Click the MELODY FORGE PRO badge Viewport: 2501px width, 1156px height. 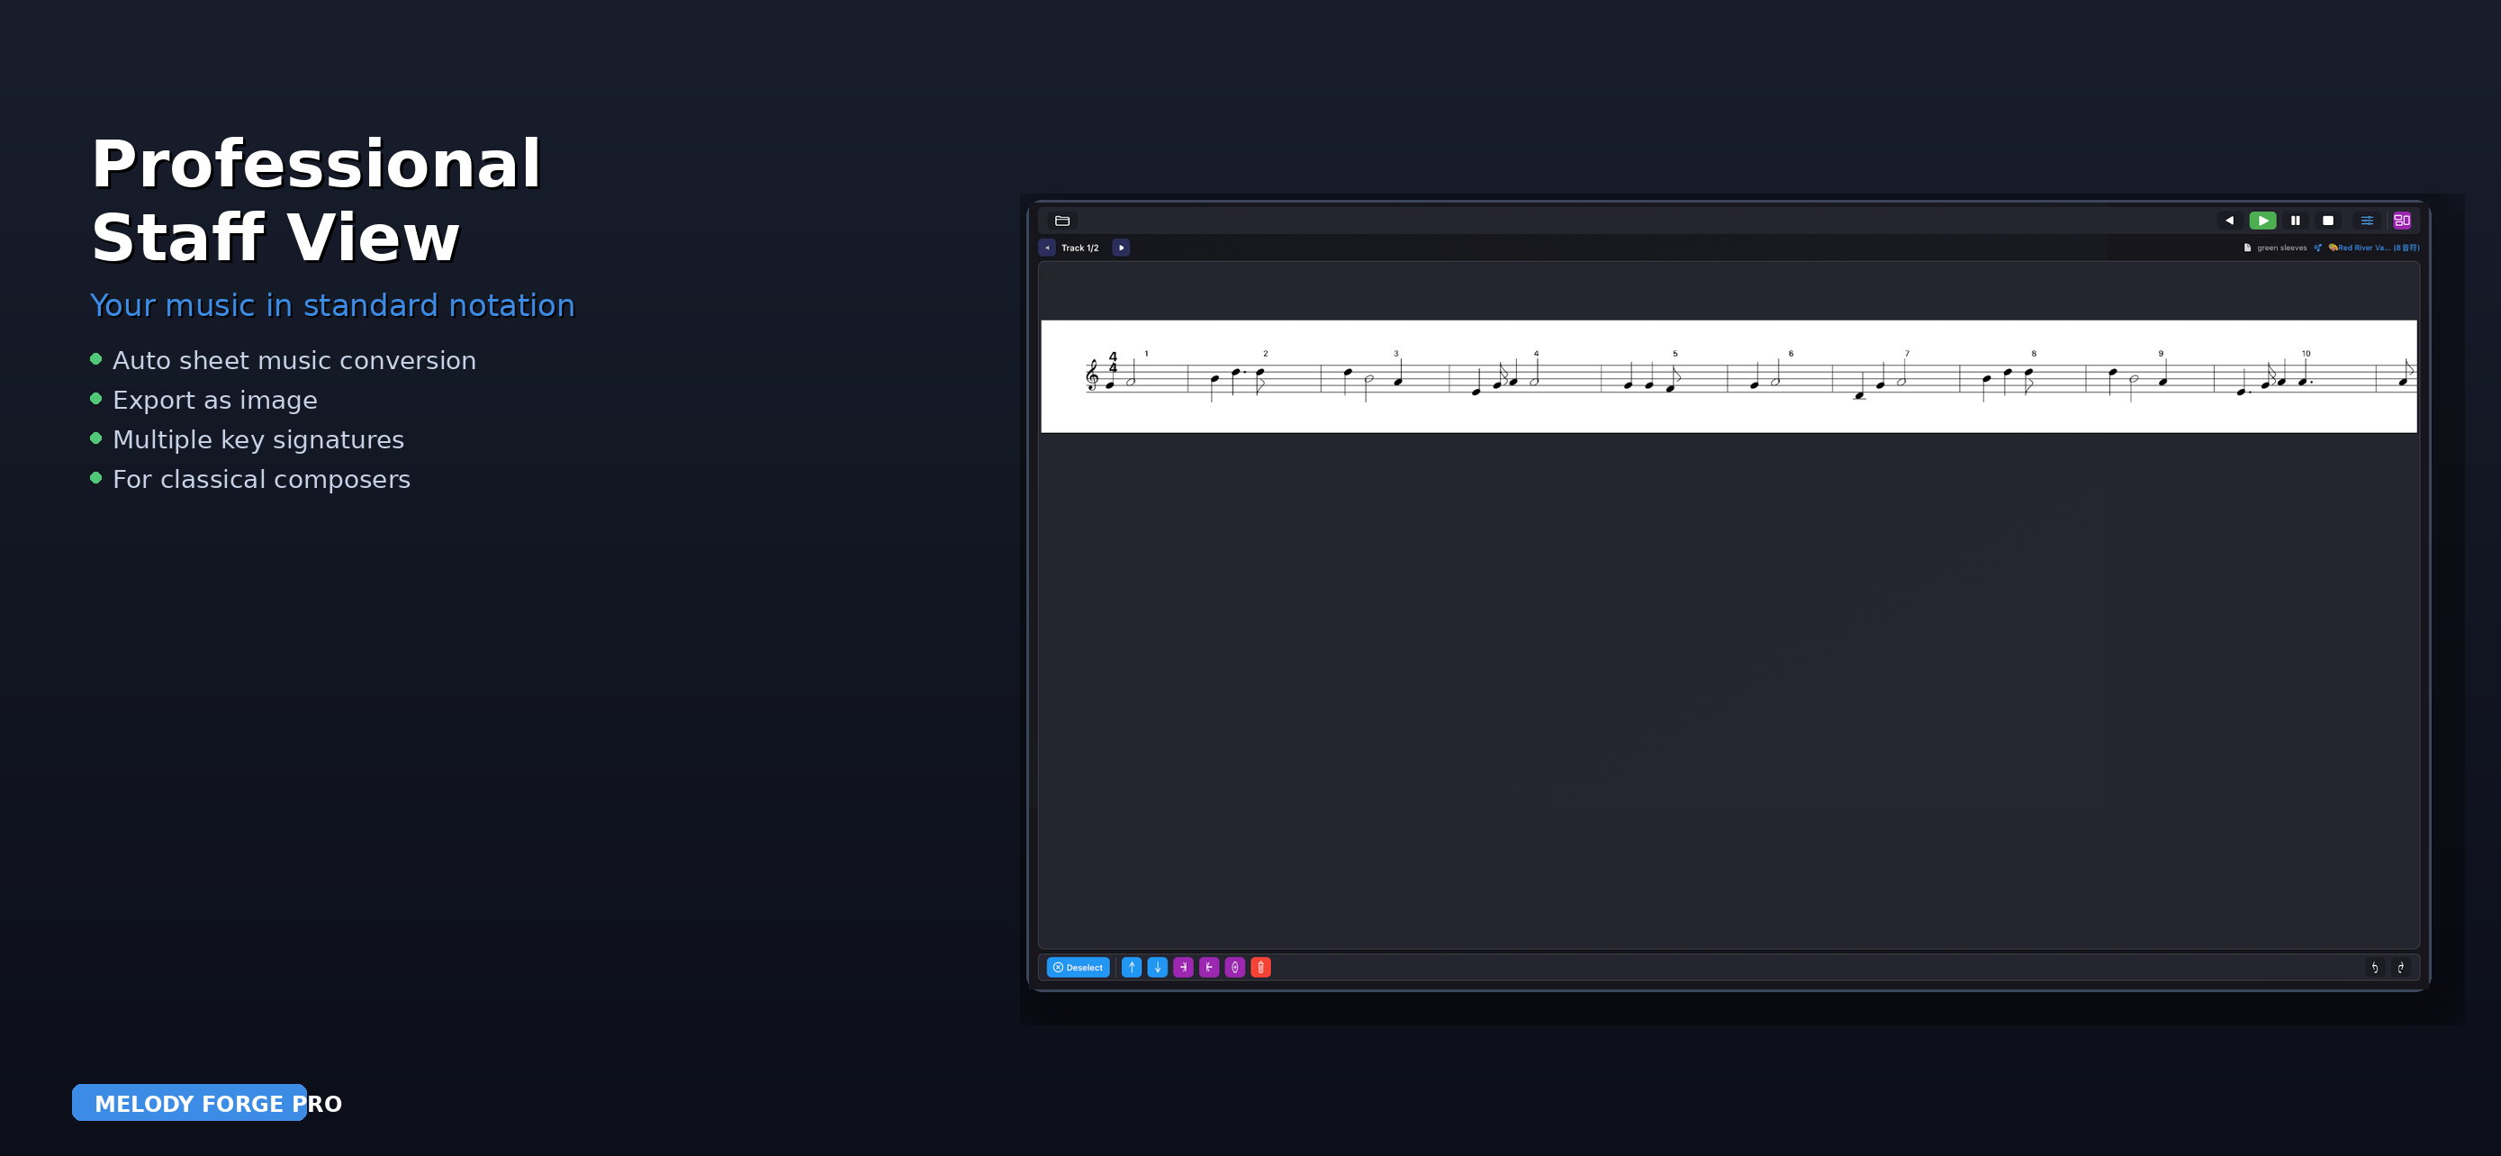tap(189, 1103)
